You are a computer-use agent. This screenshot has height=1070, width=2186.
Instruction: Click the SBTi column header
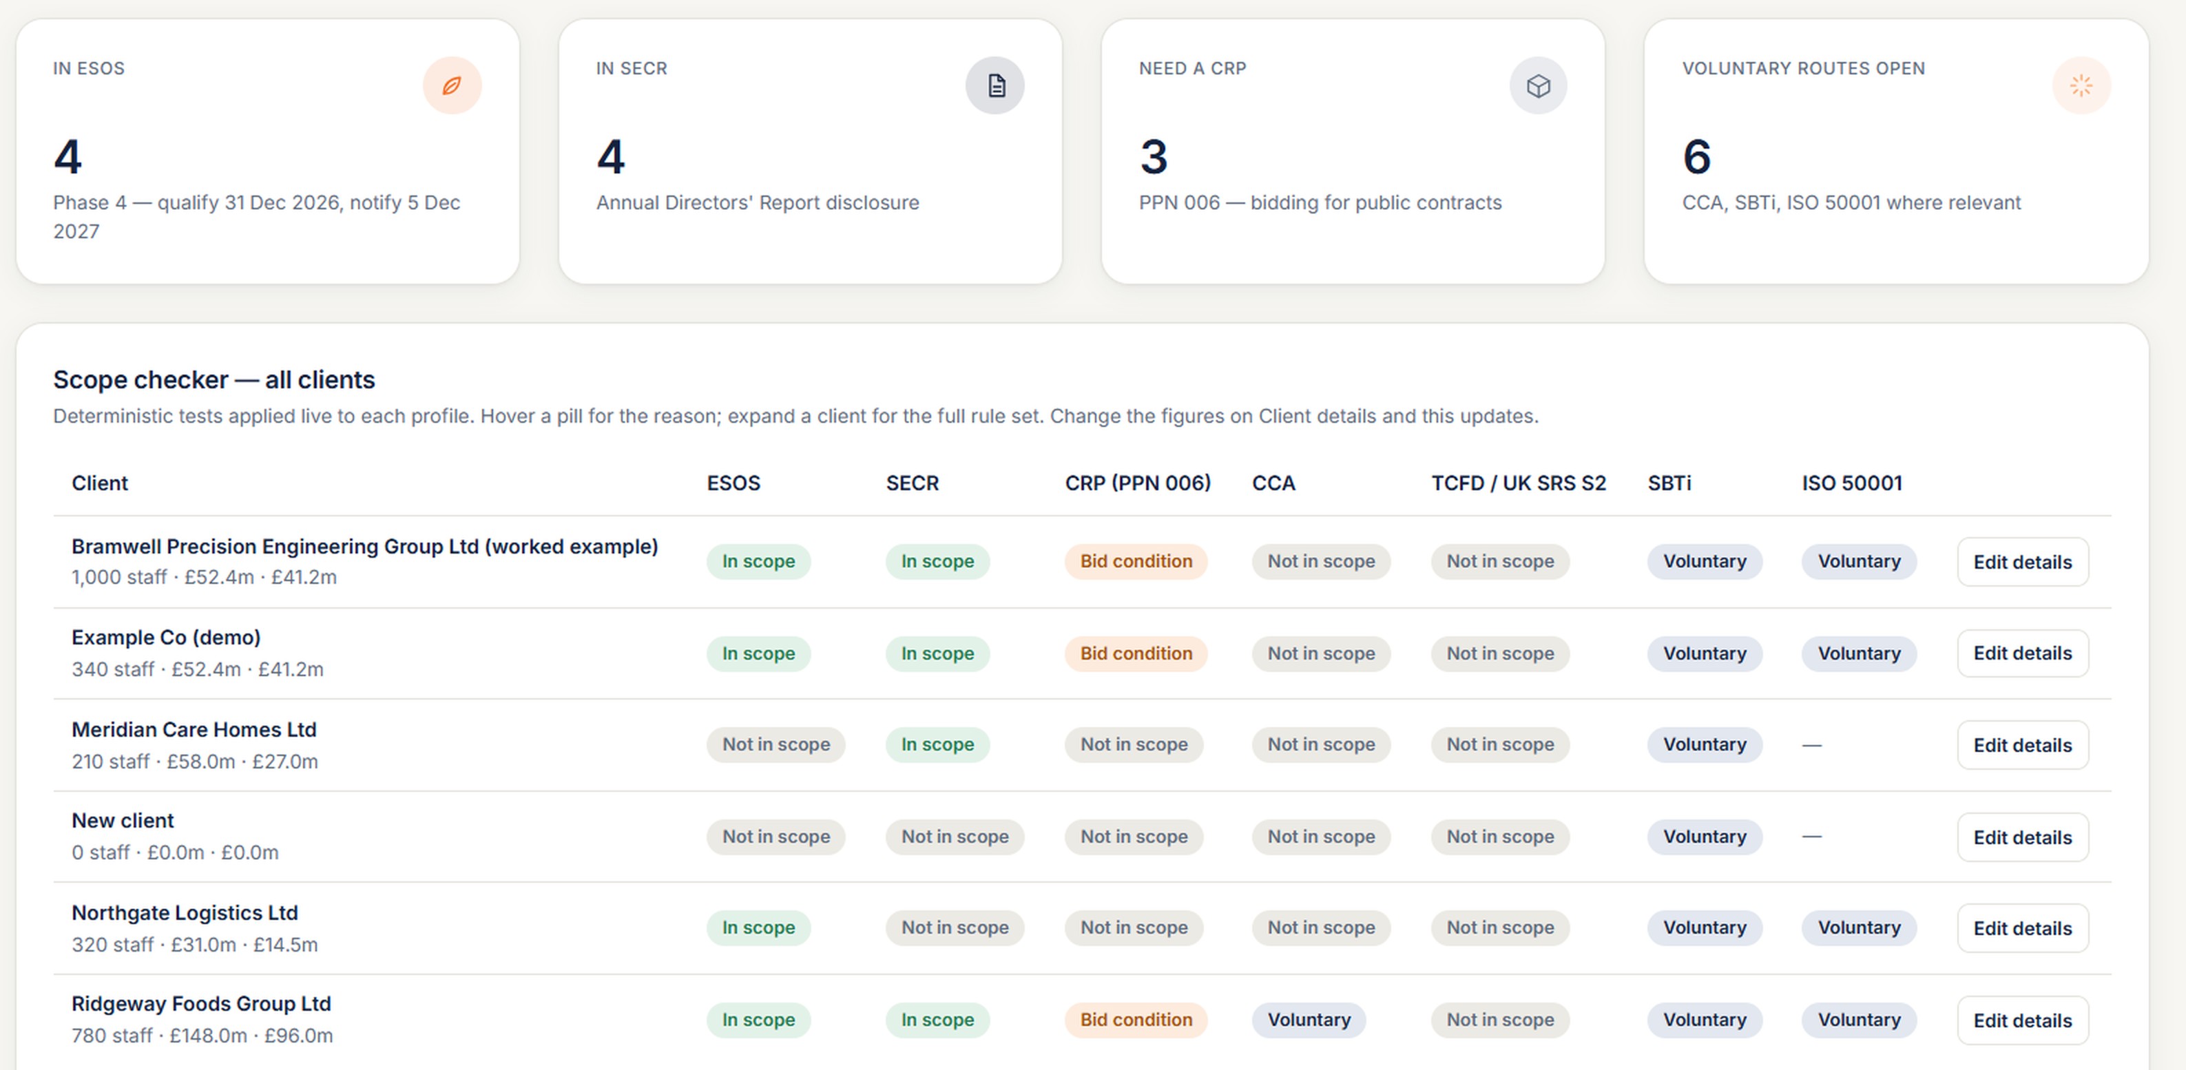[x=1669, y=483]
